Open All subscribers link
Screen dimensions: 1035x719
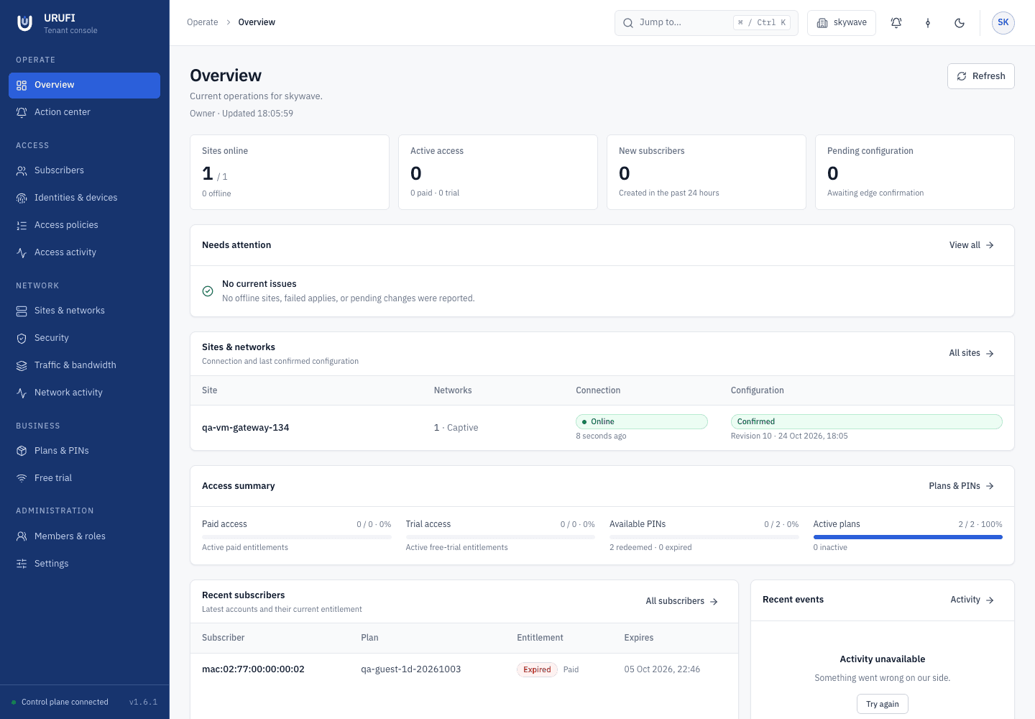[682, 601]
